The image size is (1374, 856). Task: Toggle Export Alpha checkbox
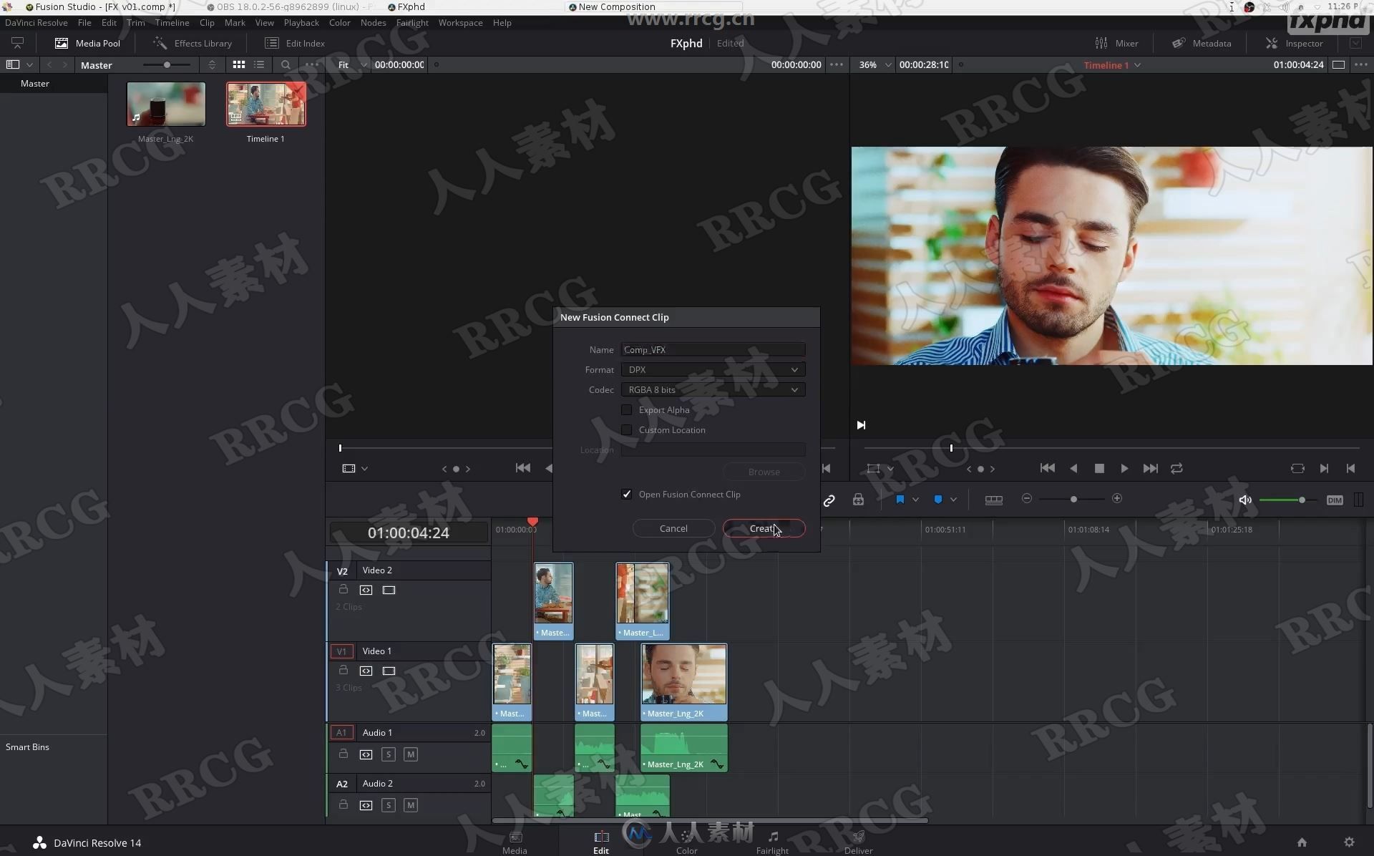pos(626,409)
